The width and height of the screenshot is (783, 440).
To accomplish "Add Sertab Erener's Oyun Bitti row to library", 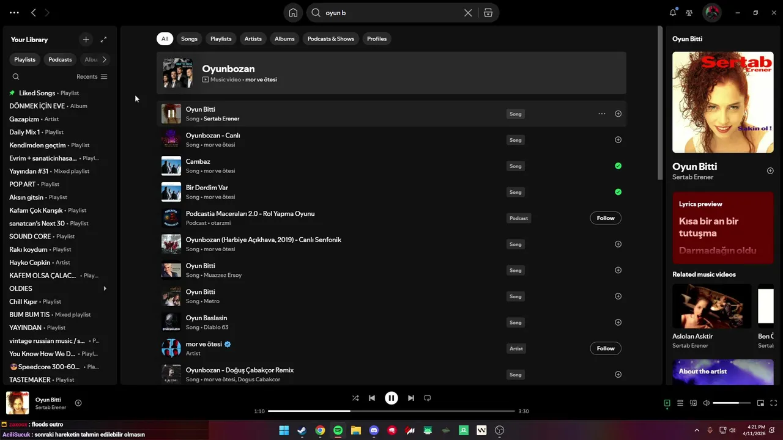I will [618, 114].
